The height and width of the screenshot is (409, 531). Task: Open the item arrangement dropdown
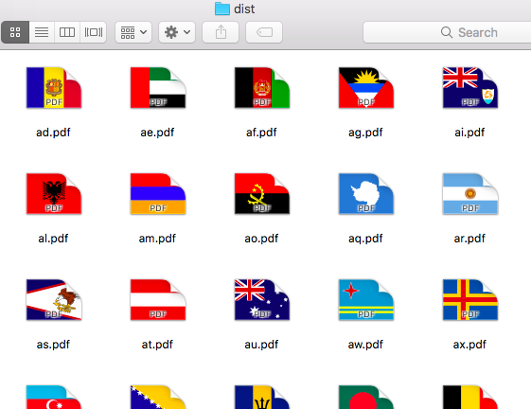[133, 32]
